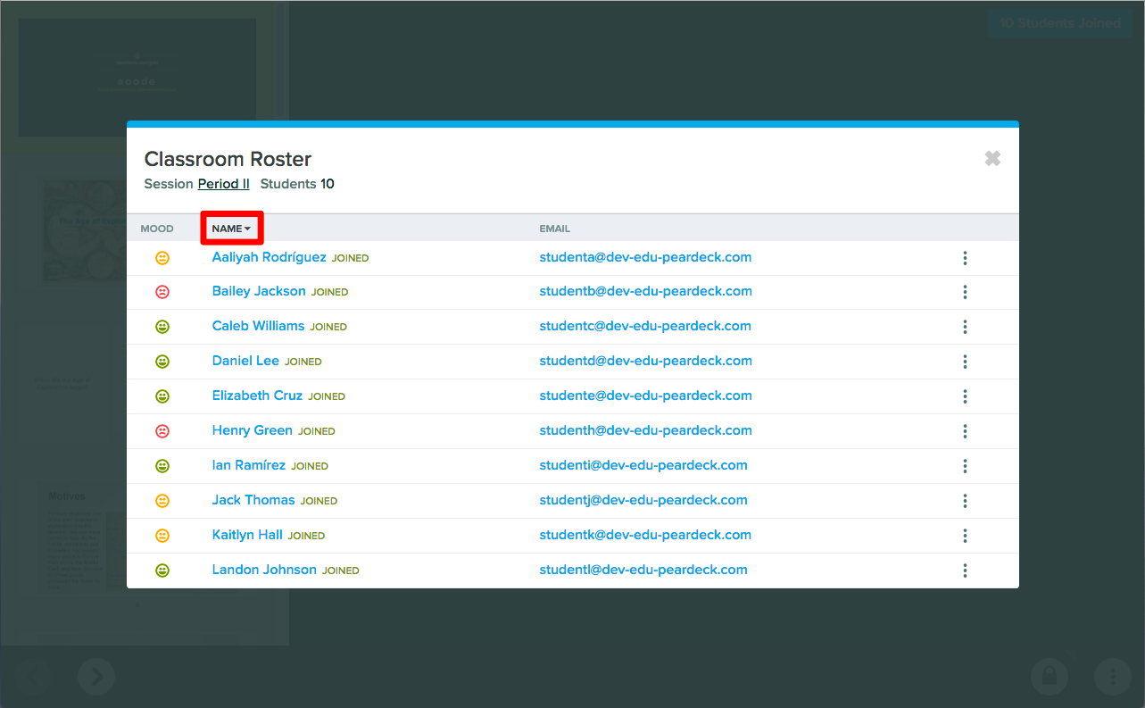
Task: Click the lock icon in the background toolbar
Action: pyautogui.click(x=1050, y=677)
